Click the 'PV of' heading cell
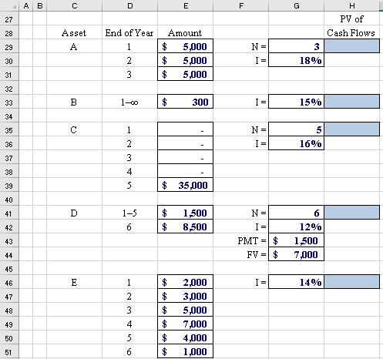Image resolution: width=383 pixels, height=359 pixels. tap(352, 18)
